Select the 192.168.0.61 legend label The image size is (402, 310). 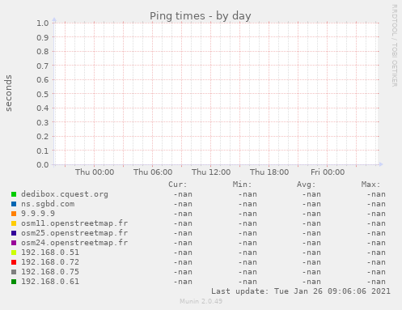pyautogui.click(x=50, y=282)
